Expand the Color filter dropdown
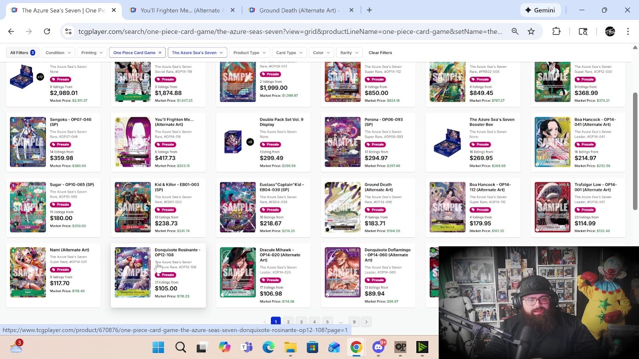 pyautogui.click(x=321, y=52)
